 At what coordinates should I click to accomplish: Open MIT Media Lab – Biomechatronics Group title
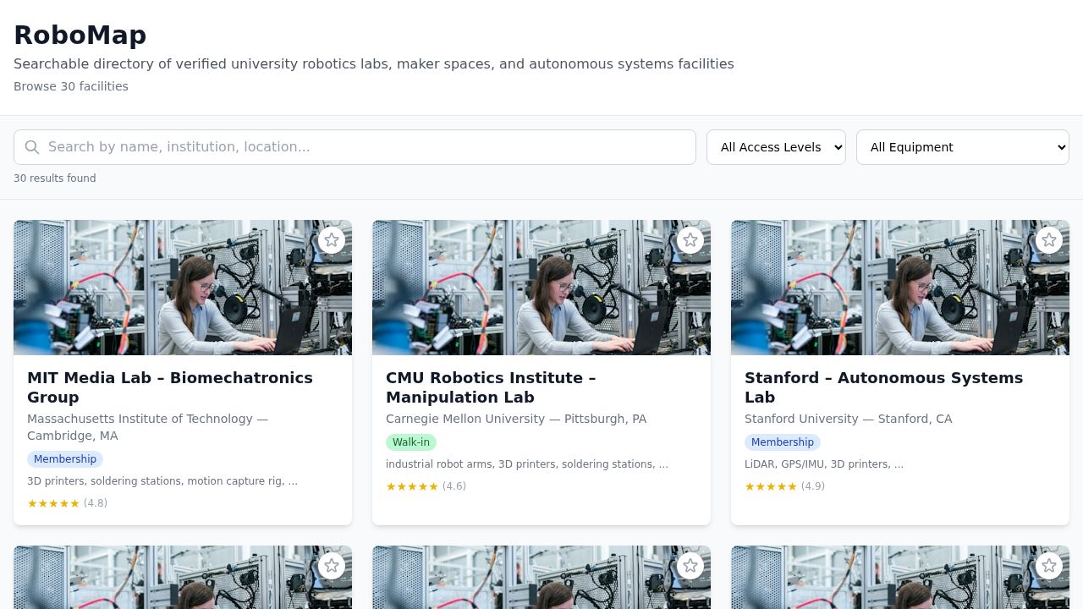coord(170,387)
